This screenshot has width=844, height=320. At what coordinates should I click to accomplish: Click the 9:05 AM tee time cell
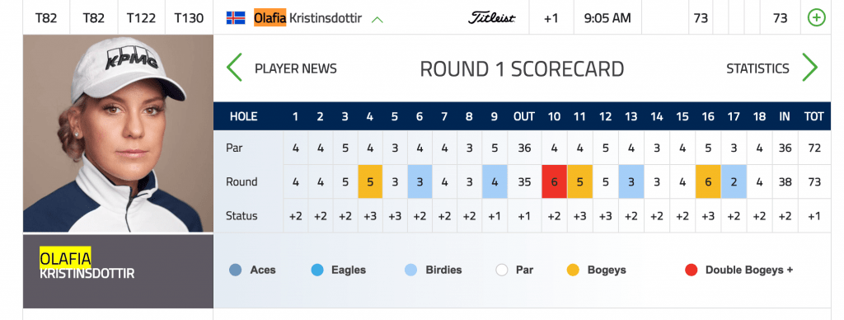click(607, 18)
